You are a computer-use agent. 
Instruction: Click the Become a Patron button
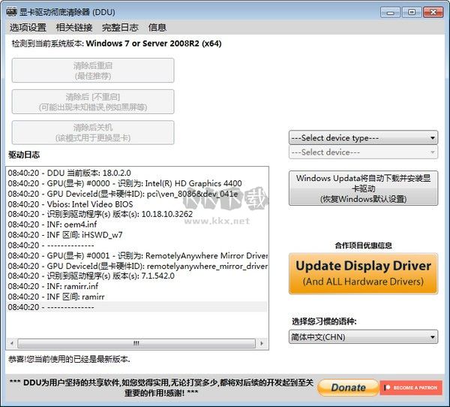click(x=411, y=387)
